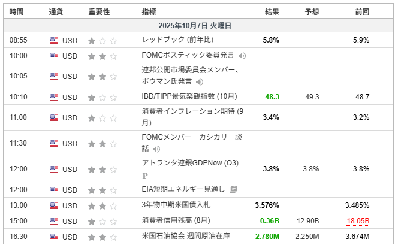Click the US flag in the 08:55 row

[x=54, y=40]
